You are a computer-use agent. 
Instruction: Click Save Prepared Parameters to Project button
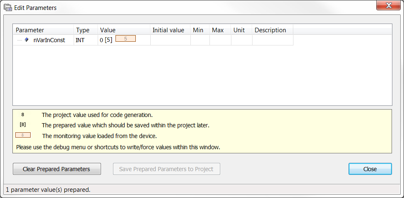point(166,169)
